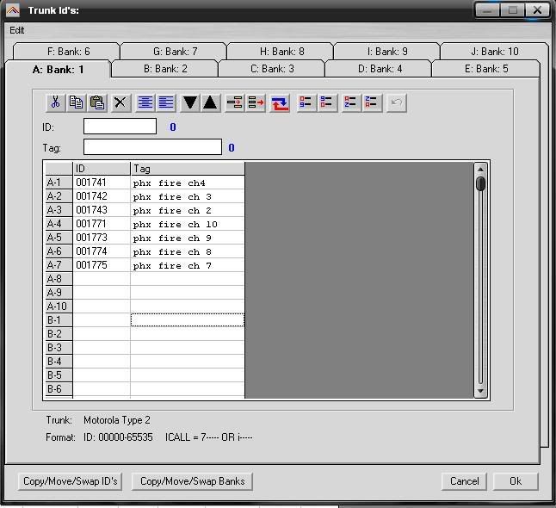Viewport: 556px width, 508px height.
Task: Click the Cancel button
Action: pos(464,481)
